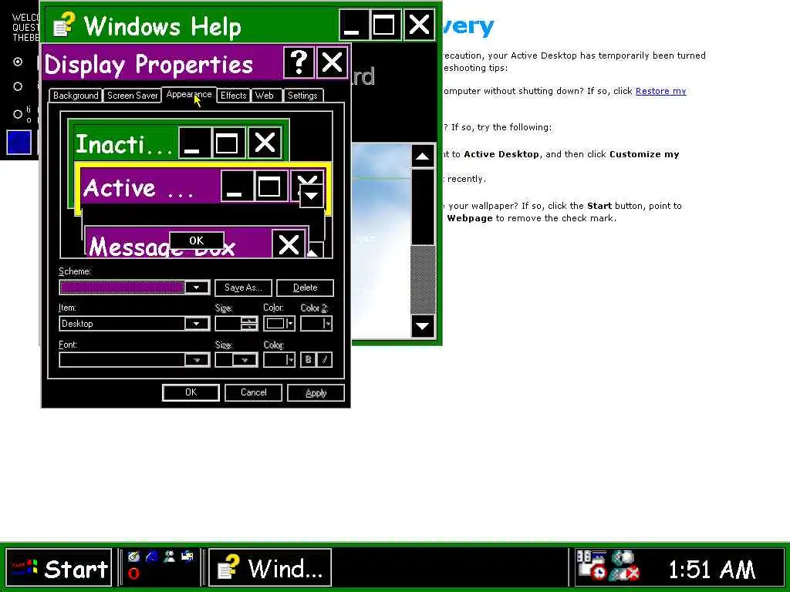Image resolution: width=790 pixels, height=592 pixels.
Task: Click the Windows Help scrollbar down arrow
Action: (x=422, y=326)
